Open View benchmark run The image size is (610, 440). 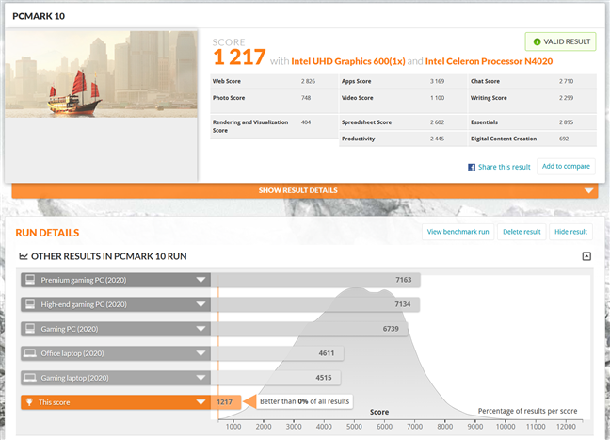point(457,232)
